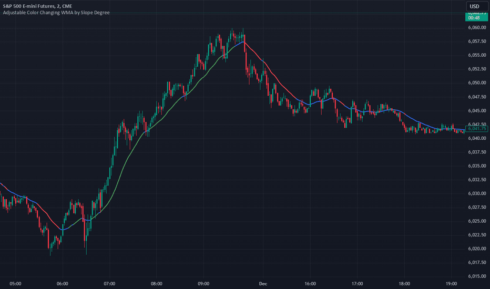Select the 16:00 mark on time axis
Image resolution: width=490 pixels, height=289 pixels.
[310, 284]
